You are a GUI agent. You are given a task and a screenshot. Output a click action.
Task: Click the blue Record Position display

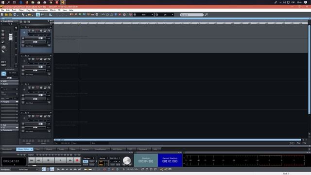point(170,160)
